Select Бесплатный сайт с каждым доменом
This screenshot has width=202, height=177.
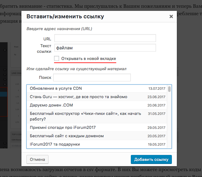[x=67, y=136]
